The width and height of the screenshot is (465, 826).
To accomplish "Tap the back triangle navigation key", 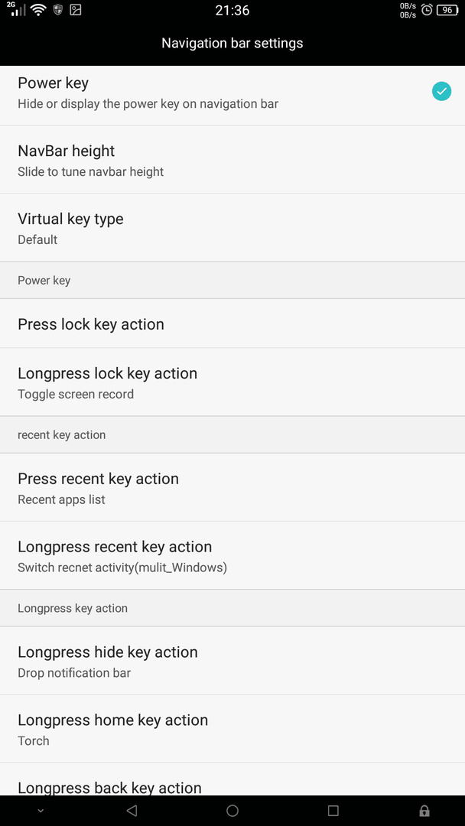I will pos(132,810).
